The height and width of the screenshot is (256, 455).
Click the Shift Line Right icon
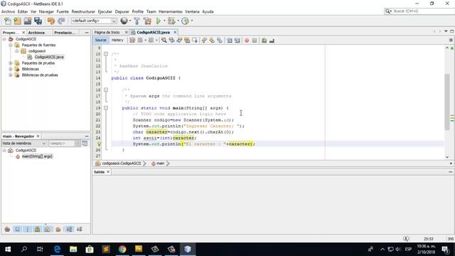(237, 41)
